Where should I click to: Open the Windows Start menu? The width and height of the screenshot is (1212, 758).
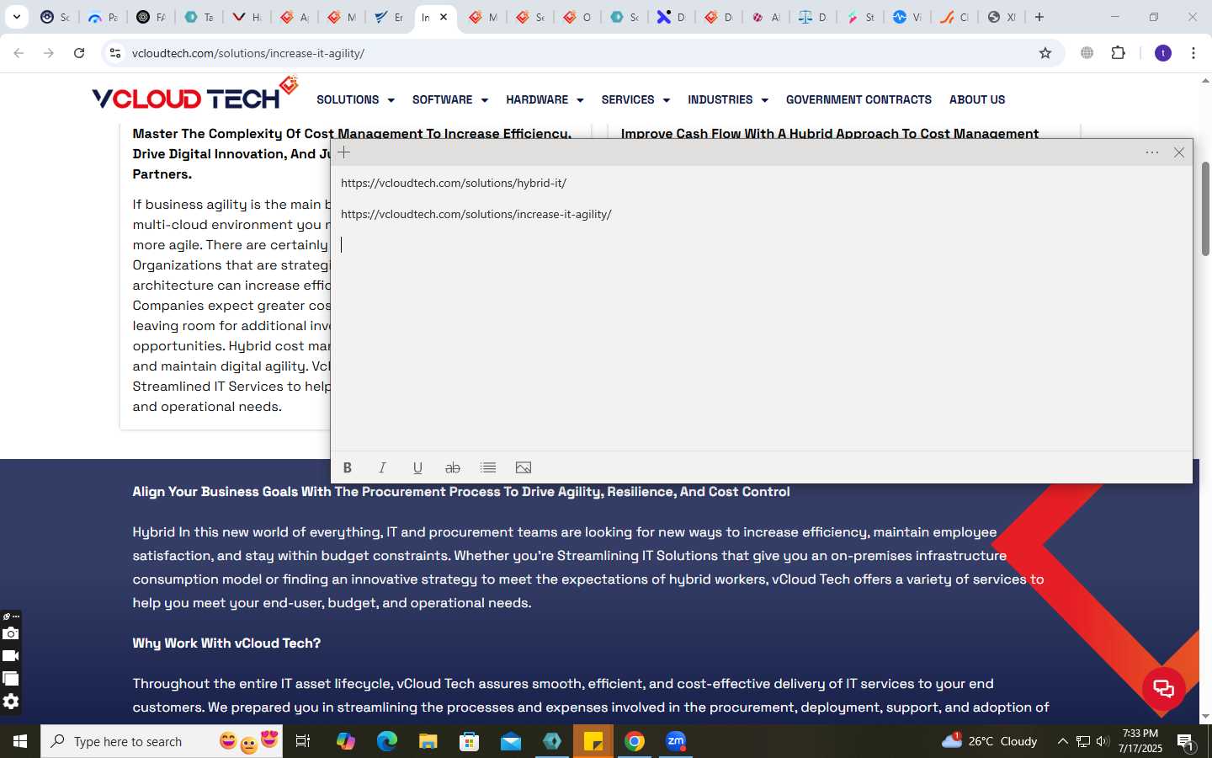click(20, 741)
